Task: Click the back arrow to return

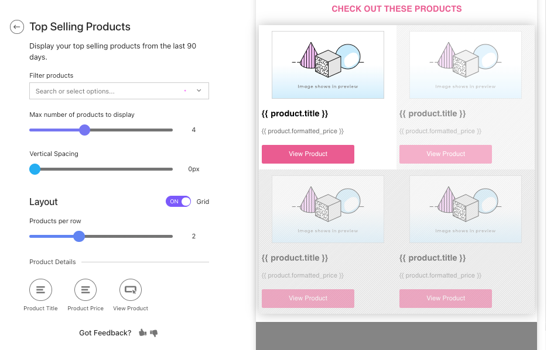Action: pos(16,27)
